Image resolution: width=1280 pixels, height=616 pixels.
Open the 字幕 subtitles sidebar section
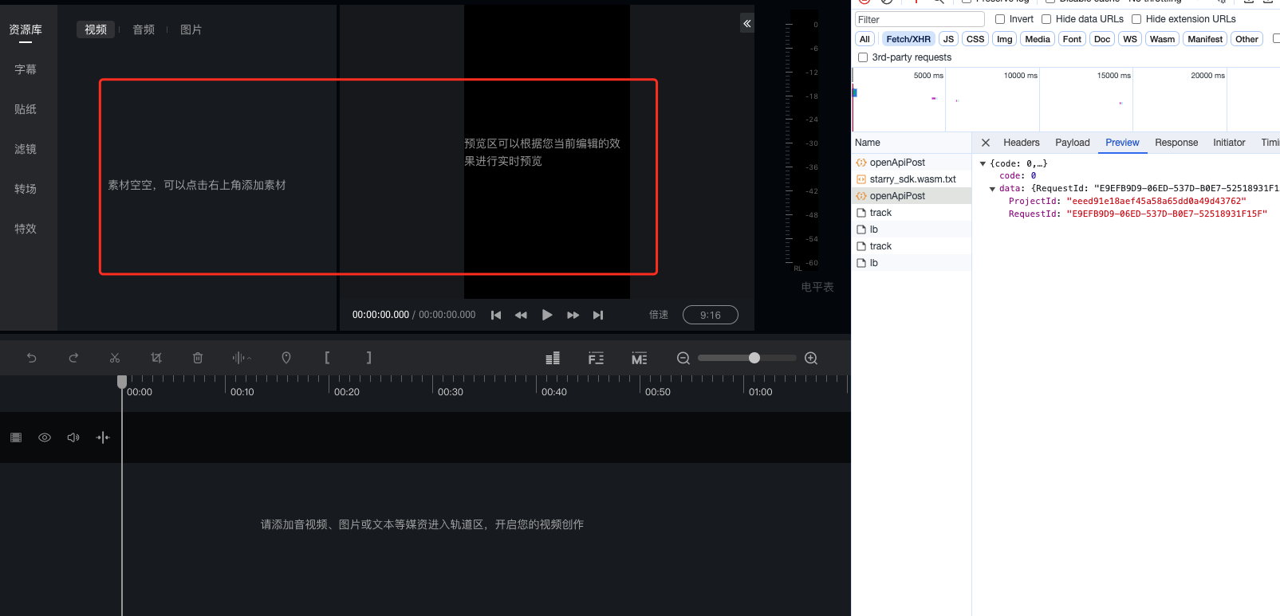point(26,69)
